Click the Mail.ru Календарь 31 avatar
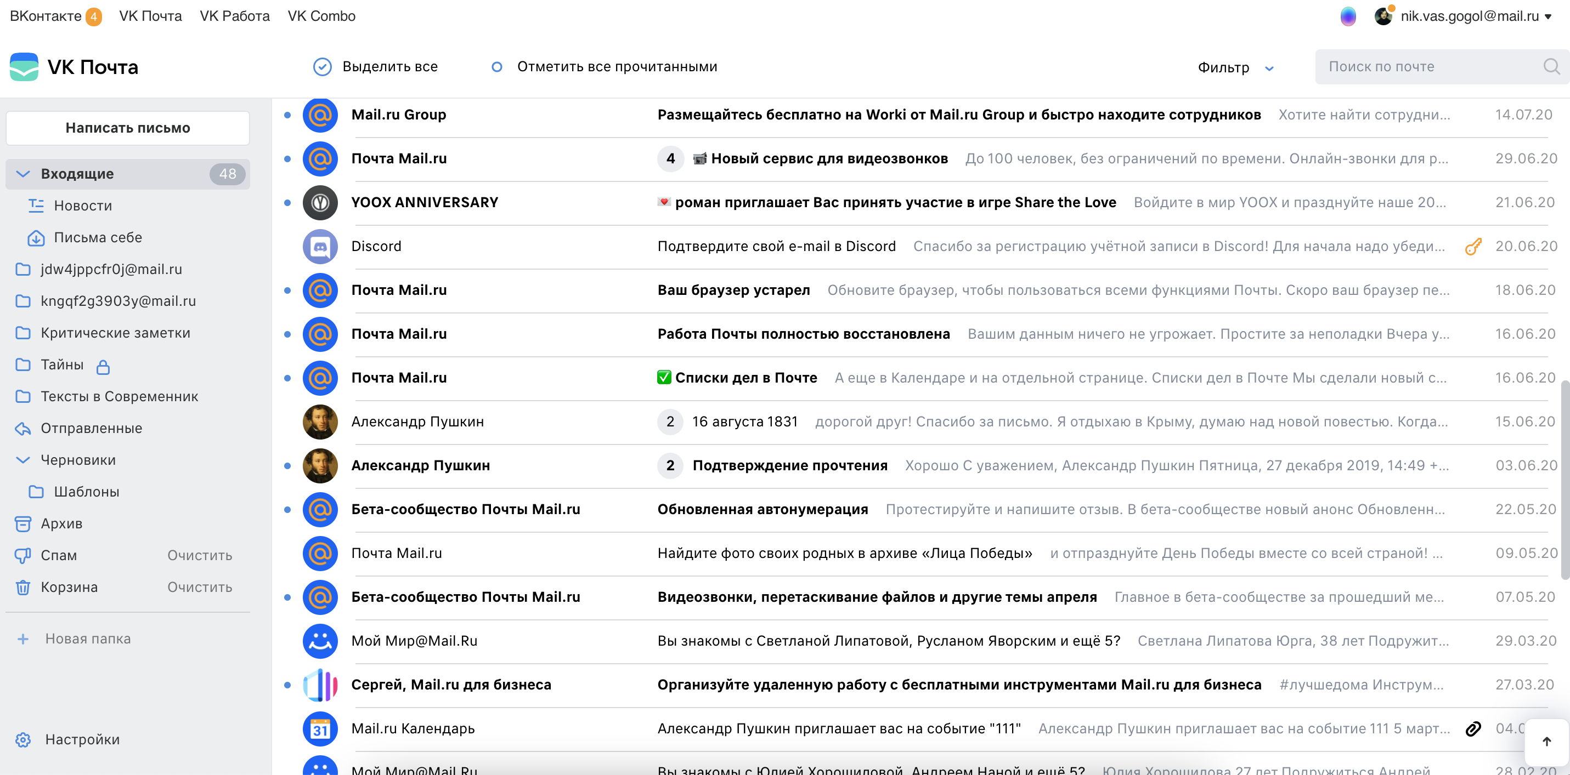Image resolution: width=1570 pixels, height=775 pixels. coord(320,729)
